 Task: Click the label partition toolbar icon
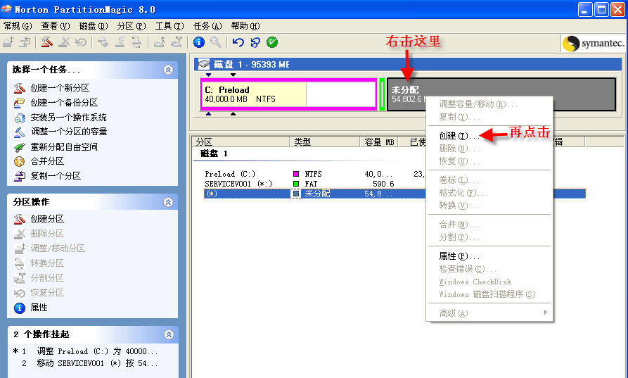(103, 42)
